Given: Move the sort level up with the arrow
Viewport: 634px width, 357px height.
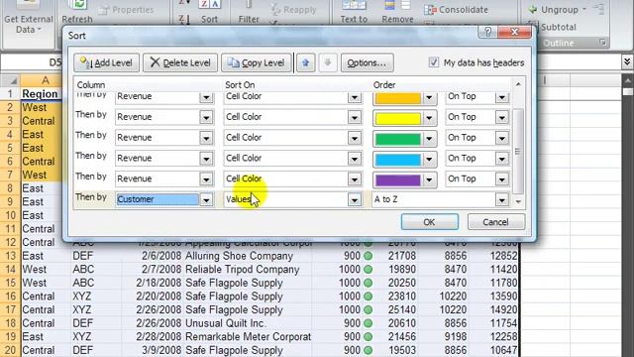Looking at the screenshot, I should tap(306, 62).
